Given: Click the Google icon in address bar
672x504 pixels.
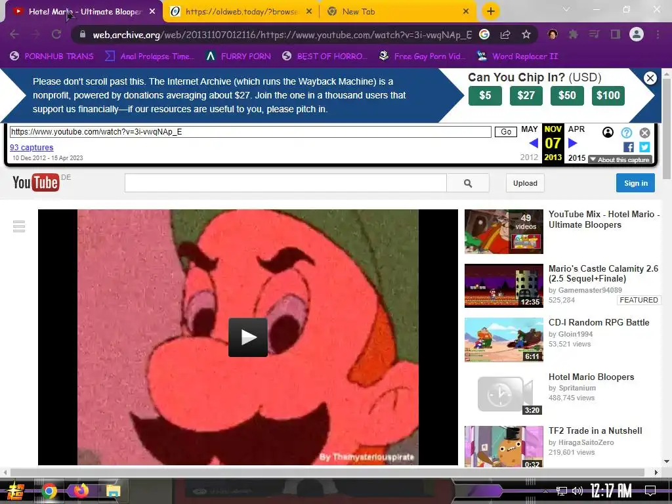Looking at the screenshot, I should 484,34.
